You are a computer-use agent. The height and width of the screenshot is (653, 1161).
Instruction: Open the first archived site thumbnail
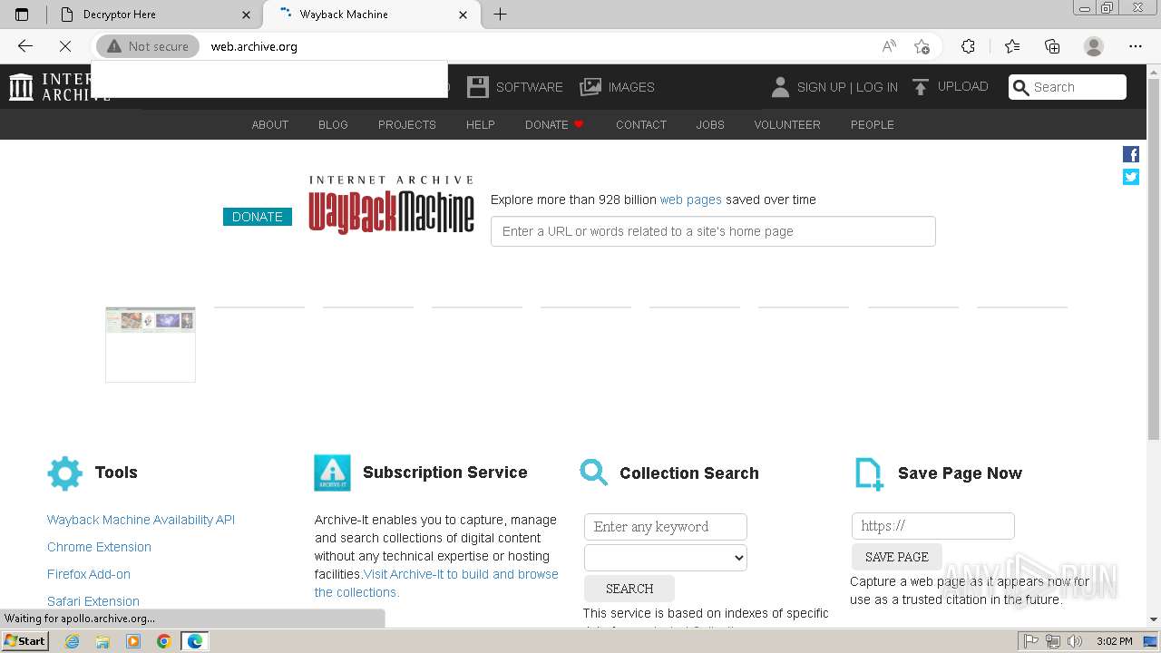[151, 345]
